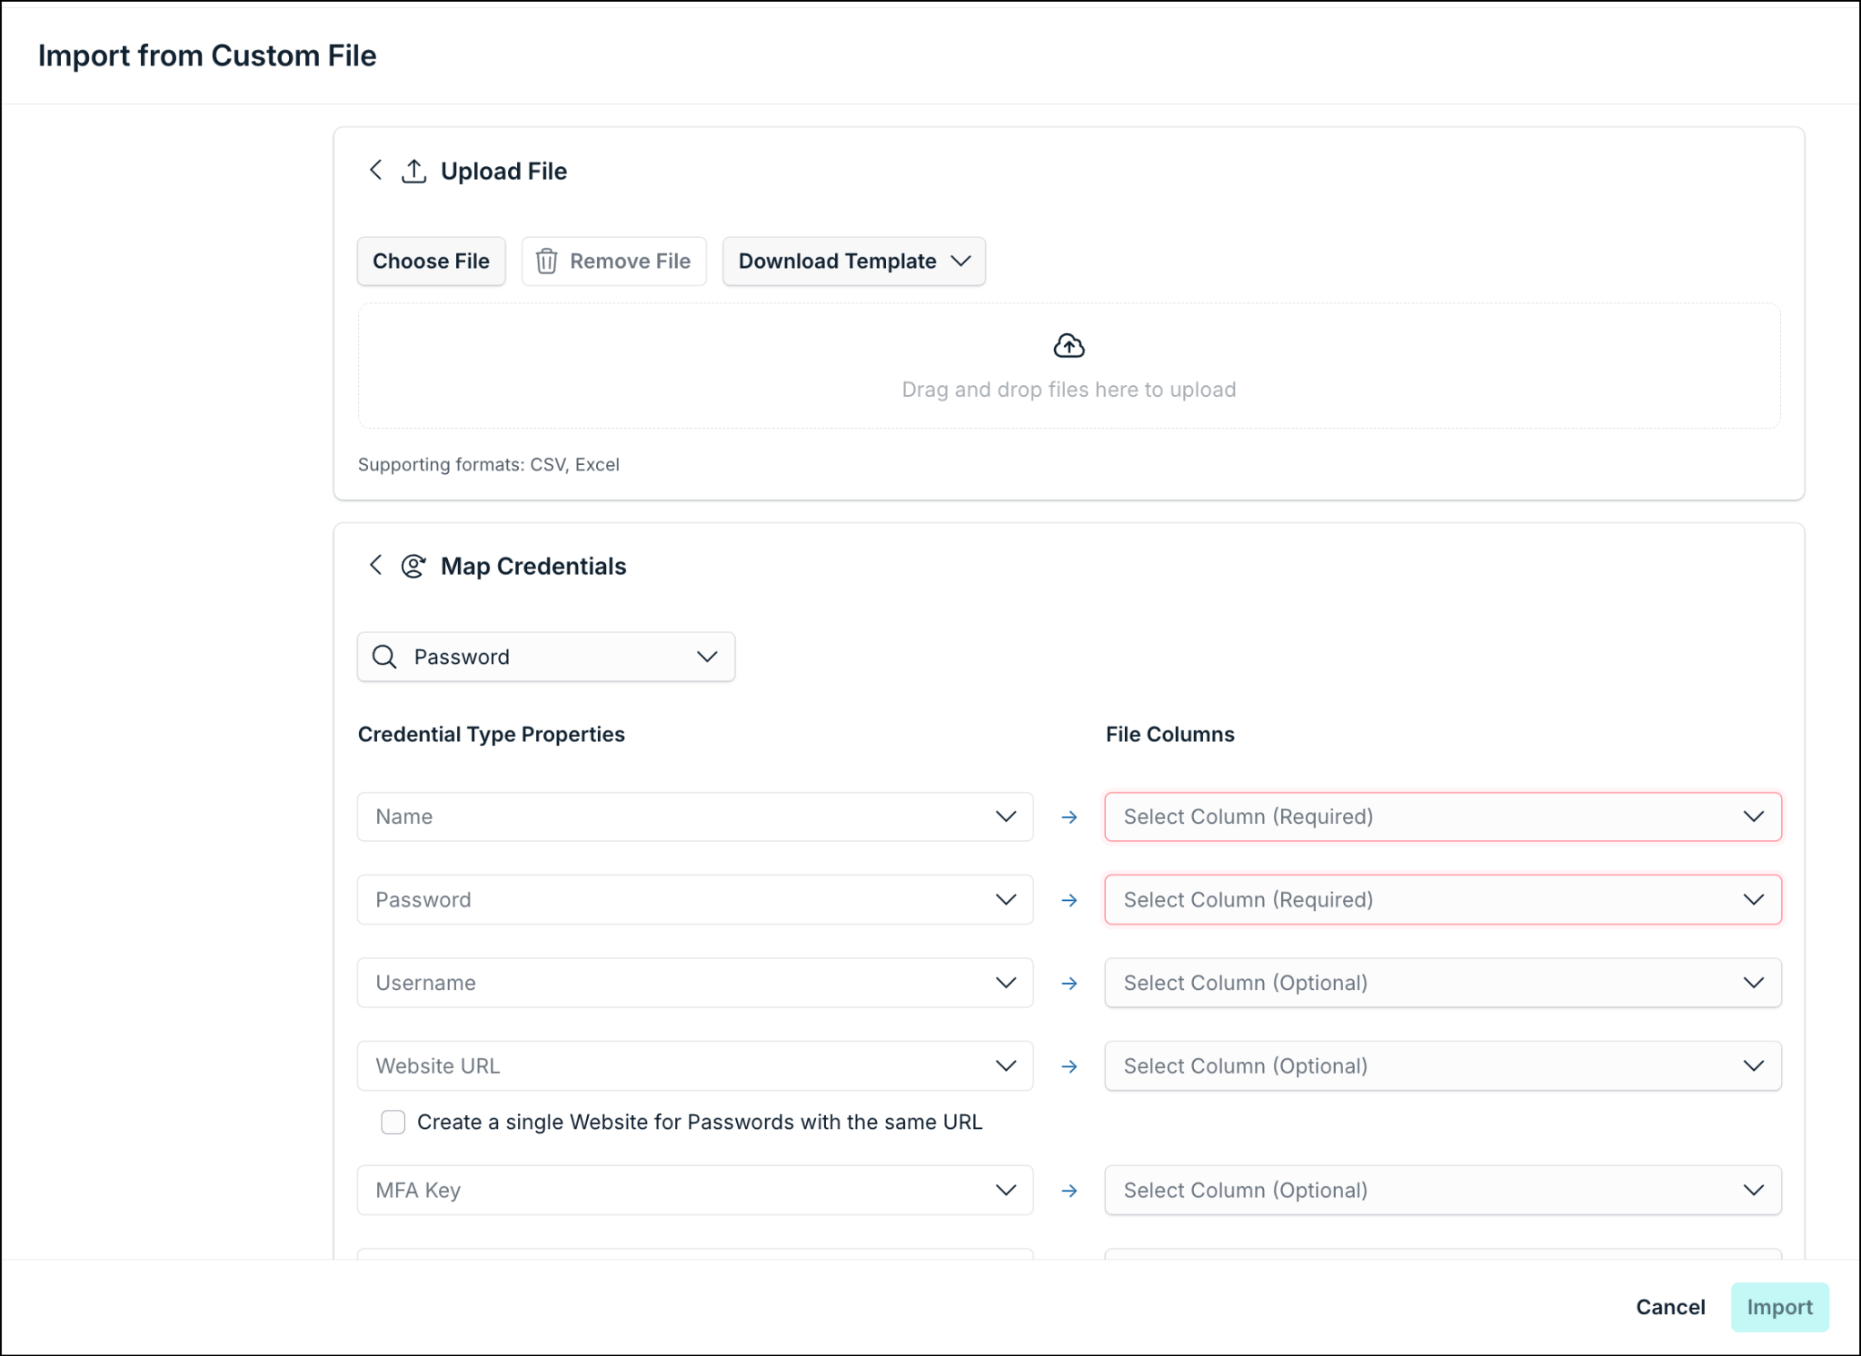Click the mapping arrow in the Password row

[1070, 900]
